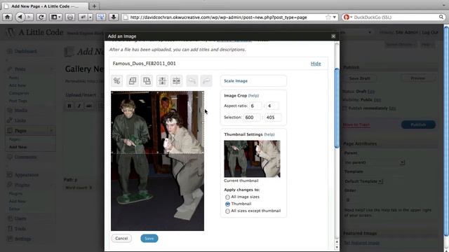Click the search magnifier icon
449x252 pixels.
441,17
